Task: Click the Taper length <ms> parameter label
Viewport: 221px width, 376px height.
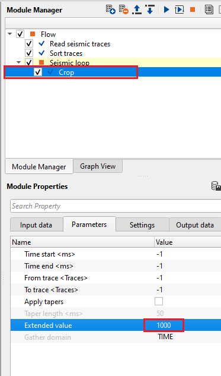Action: pos(53,314)
